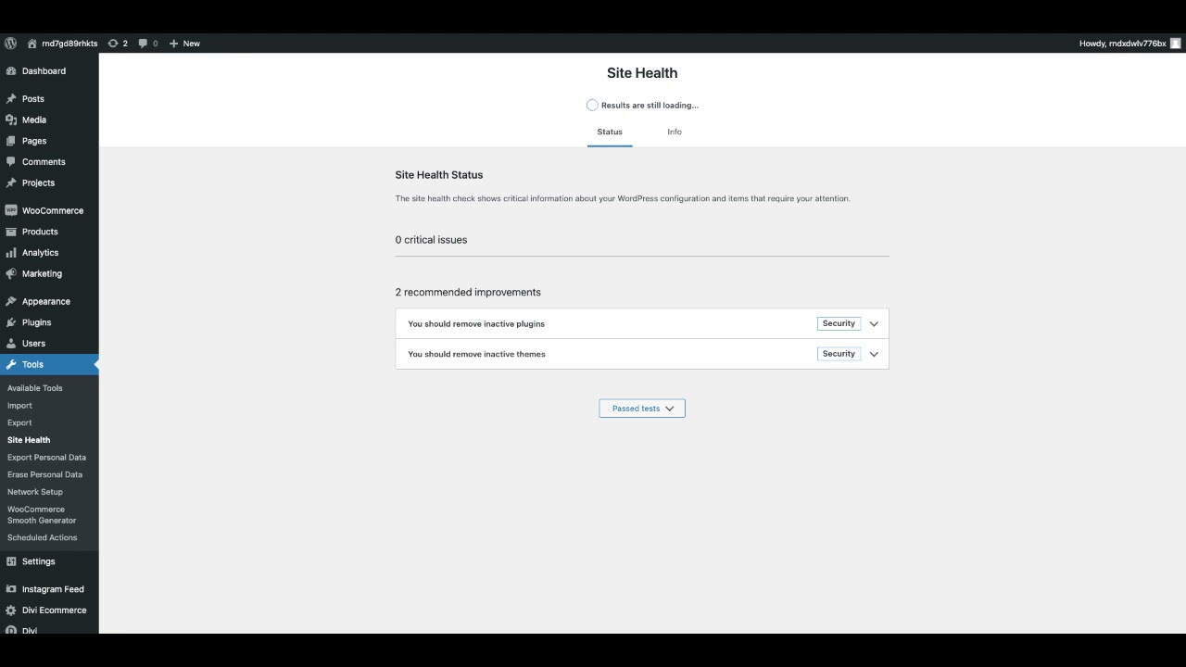Open the user avatar in the admin bar

[x=1175, y=44]
